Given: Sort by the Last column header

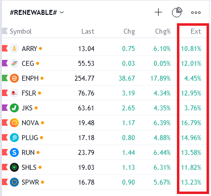Looking at the screenshot, I should point(88,31).
